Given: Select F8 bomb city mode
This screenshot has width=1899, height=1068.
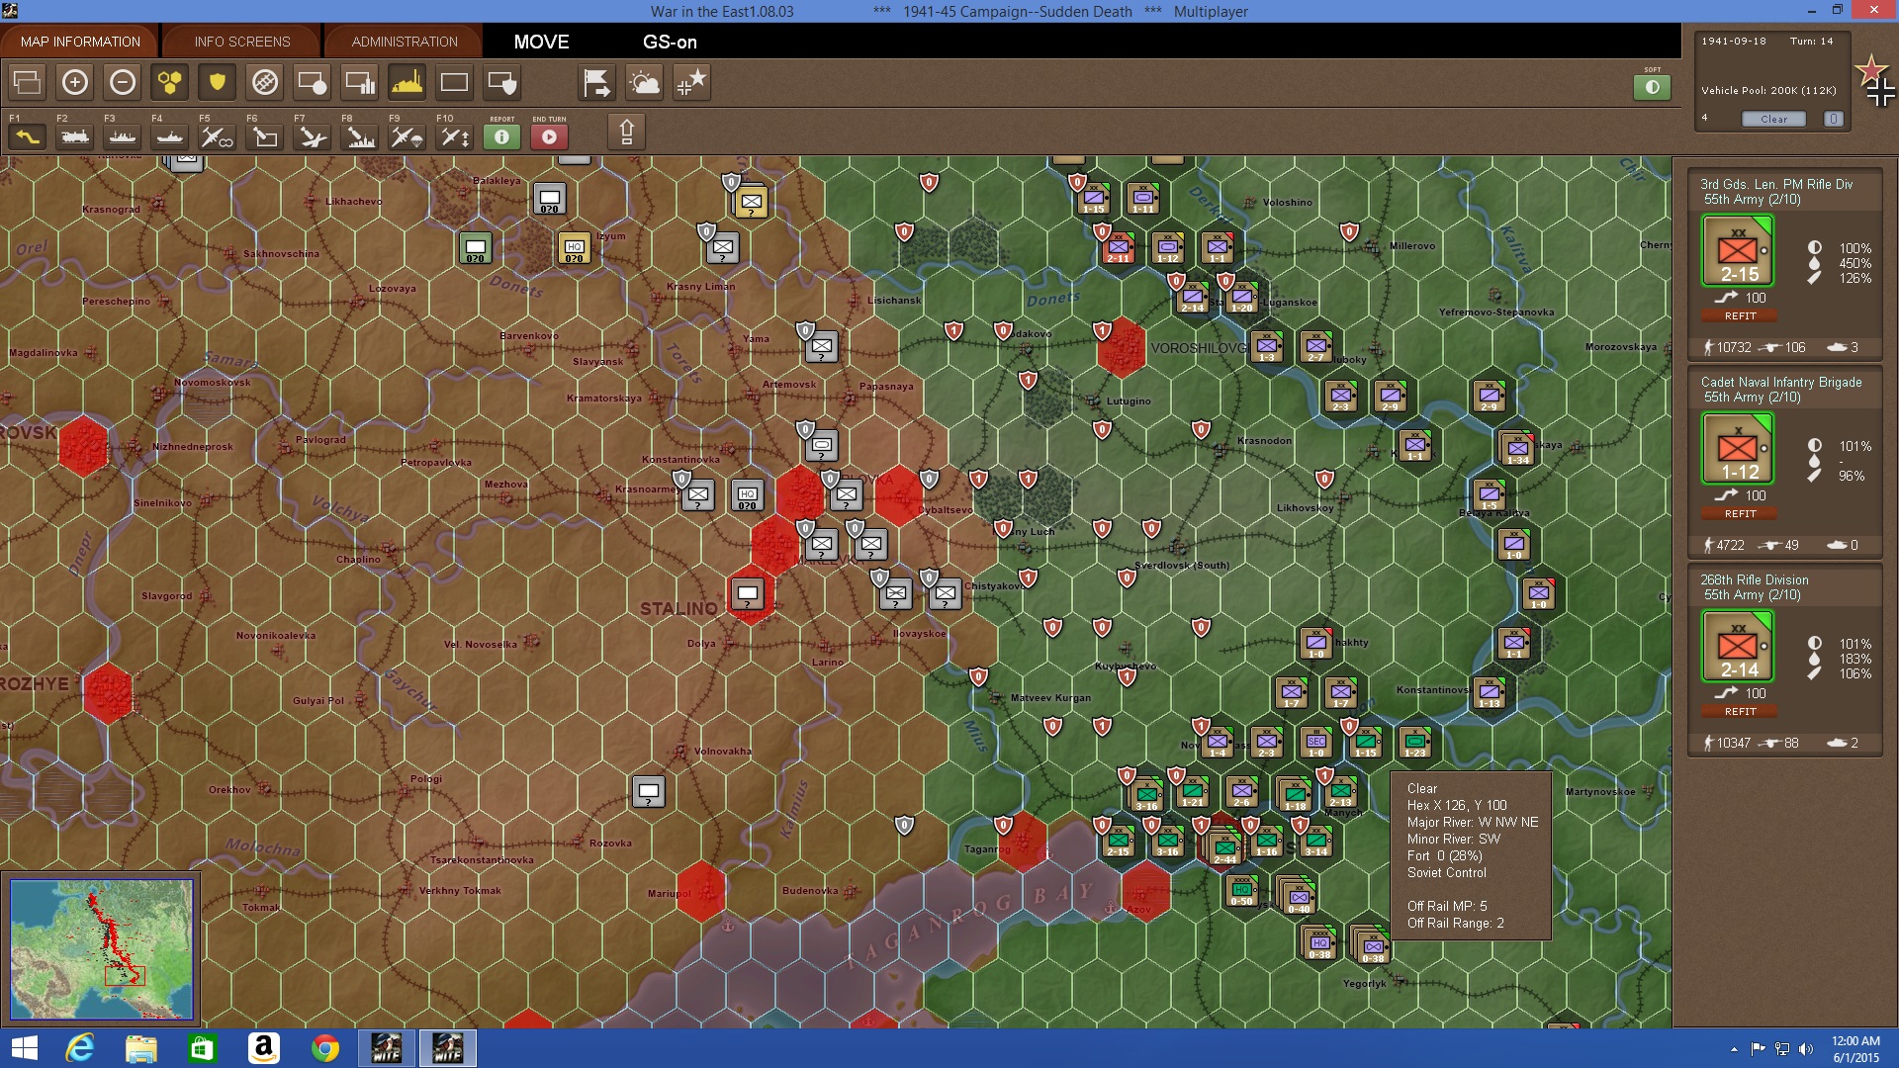Looking at the screenshot, I should [360, 136].
